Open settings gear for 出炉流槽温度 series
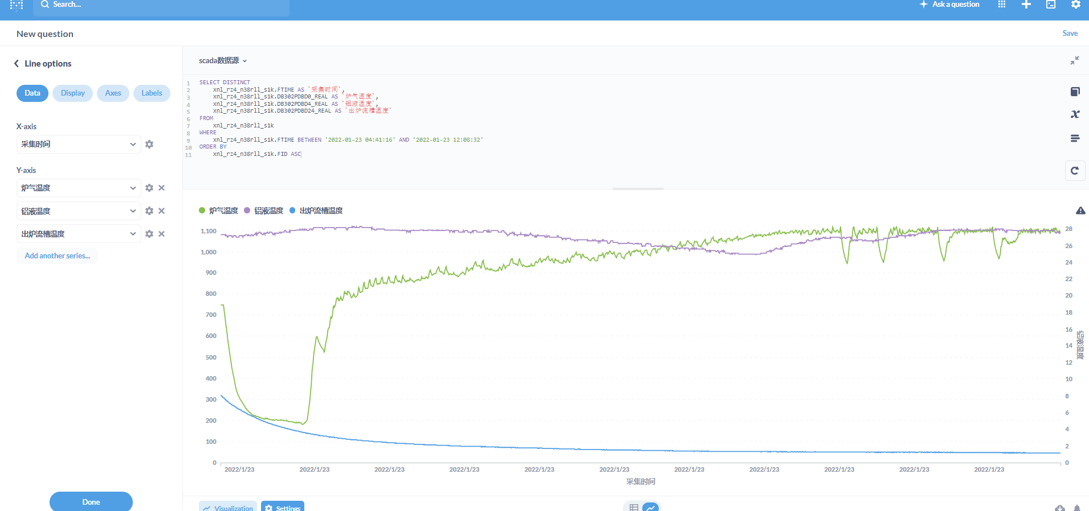 pos(149,234)
